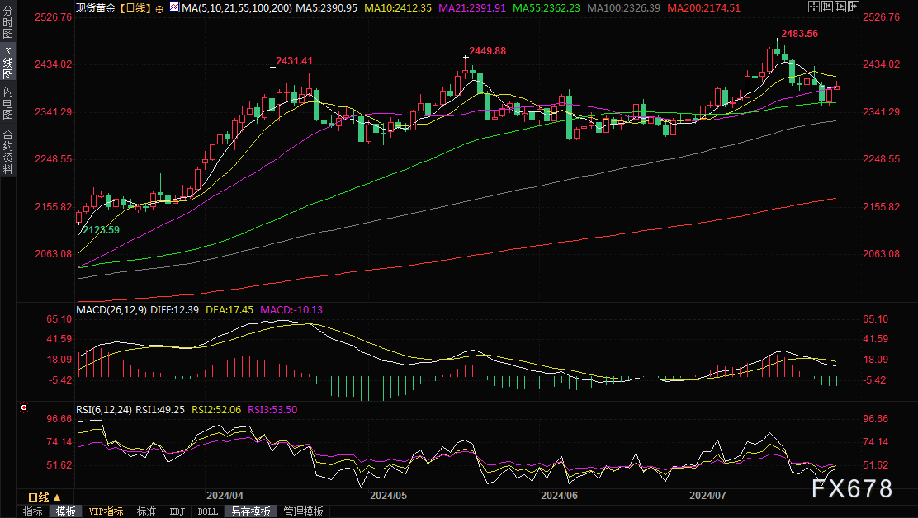Choose the 标准 template

[x=146, y=511]
